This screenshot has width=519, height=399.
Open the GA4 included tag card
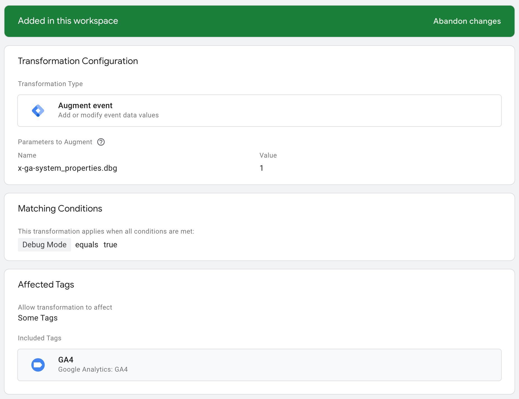click(x=259, y=365)
